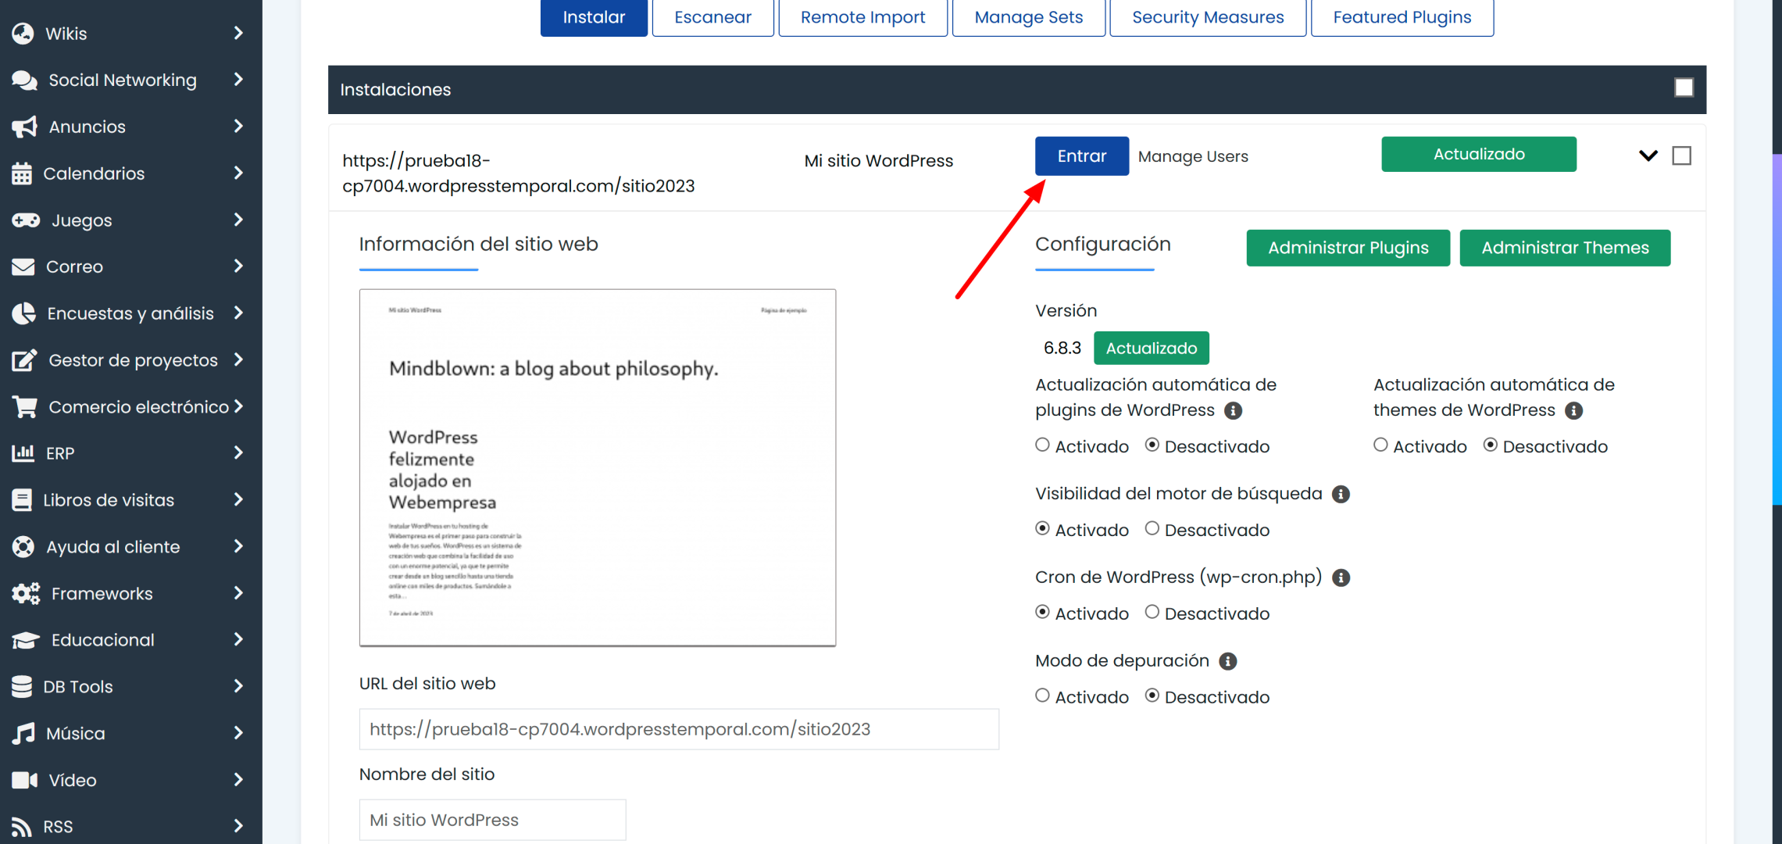The width and height of the screenshot is (1782, 844).
Task: Click the Juegos gamepad icon
Action: click(26, 220)
